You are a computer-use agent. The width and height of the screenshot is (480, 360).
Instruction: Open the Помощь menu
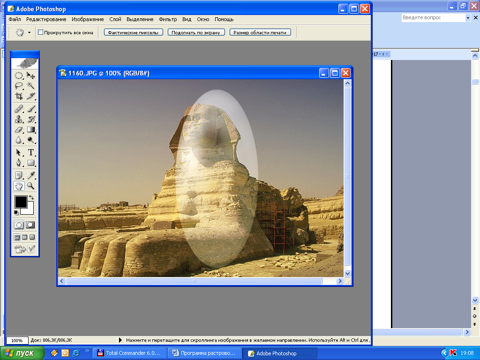224,19
